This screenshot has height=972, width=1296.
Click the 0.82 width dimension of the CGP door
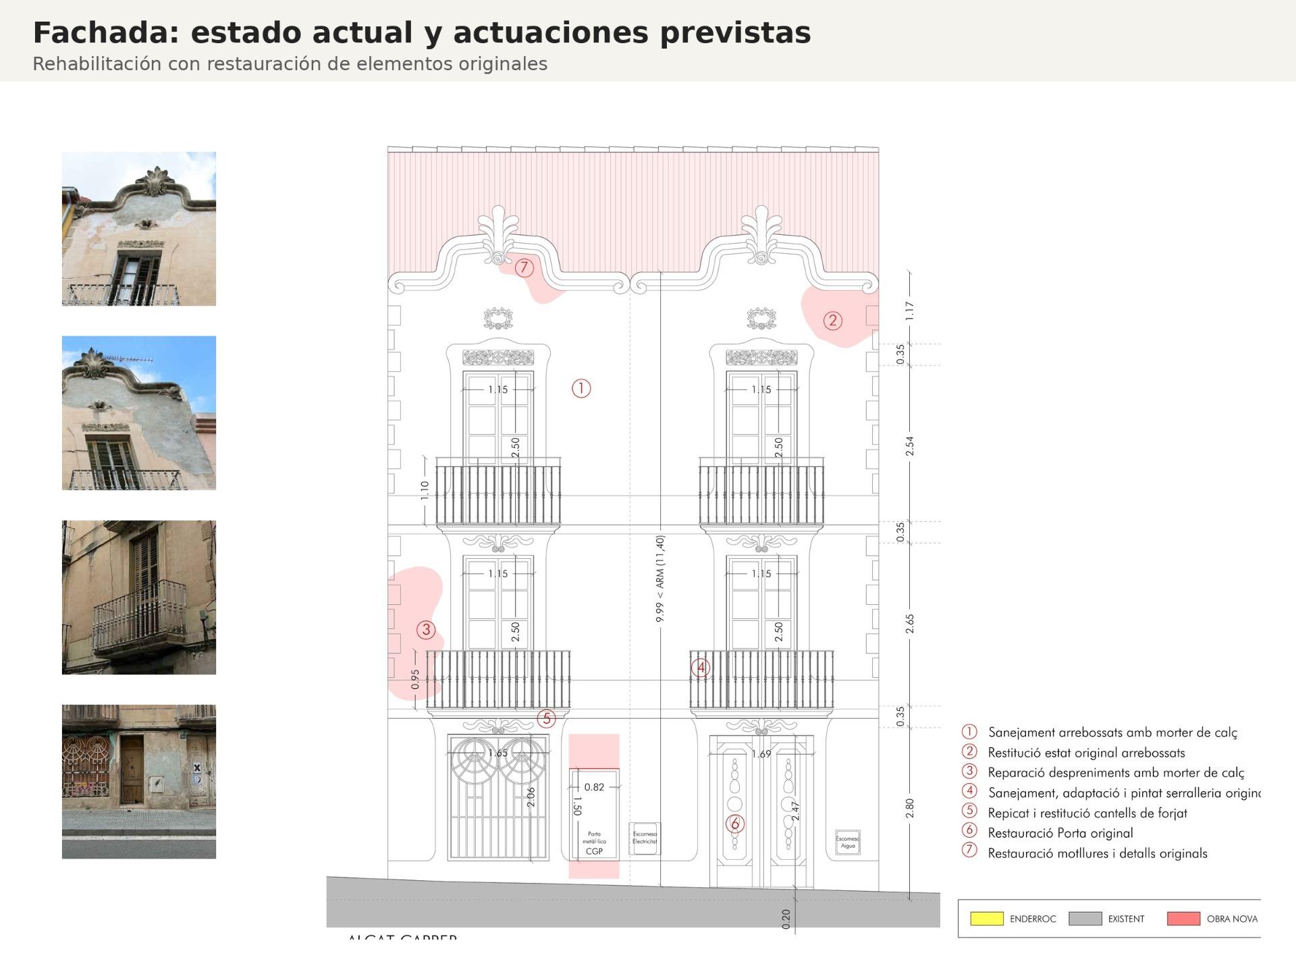[x=594, y=787]
